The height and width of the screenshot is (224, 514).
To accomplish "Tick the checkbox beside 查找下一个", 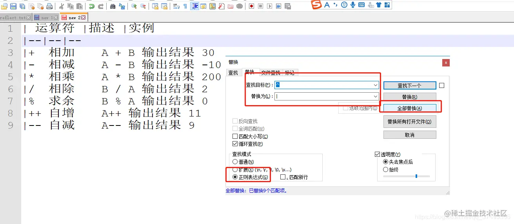I will click(441, 85).
